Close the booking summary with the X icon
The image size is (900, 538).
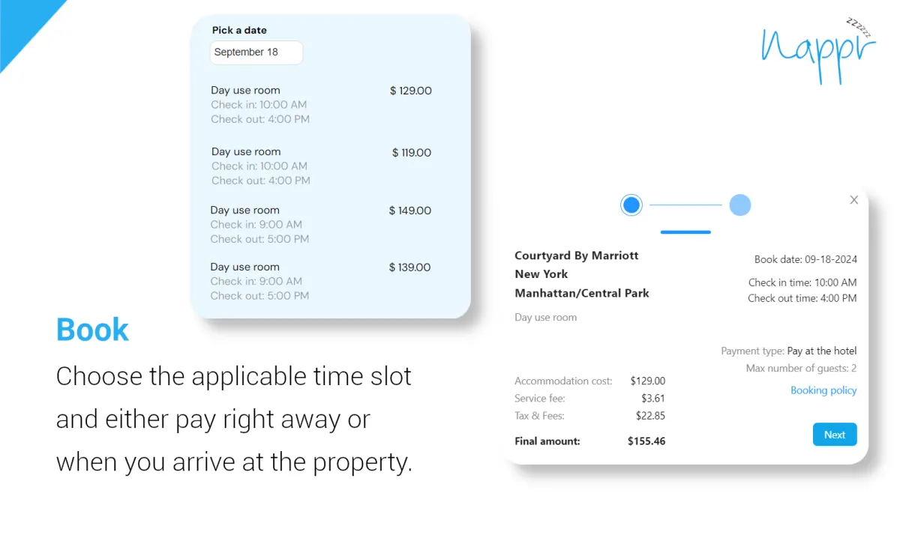(x=853, y=200)
